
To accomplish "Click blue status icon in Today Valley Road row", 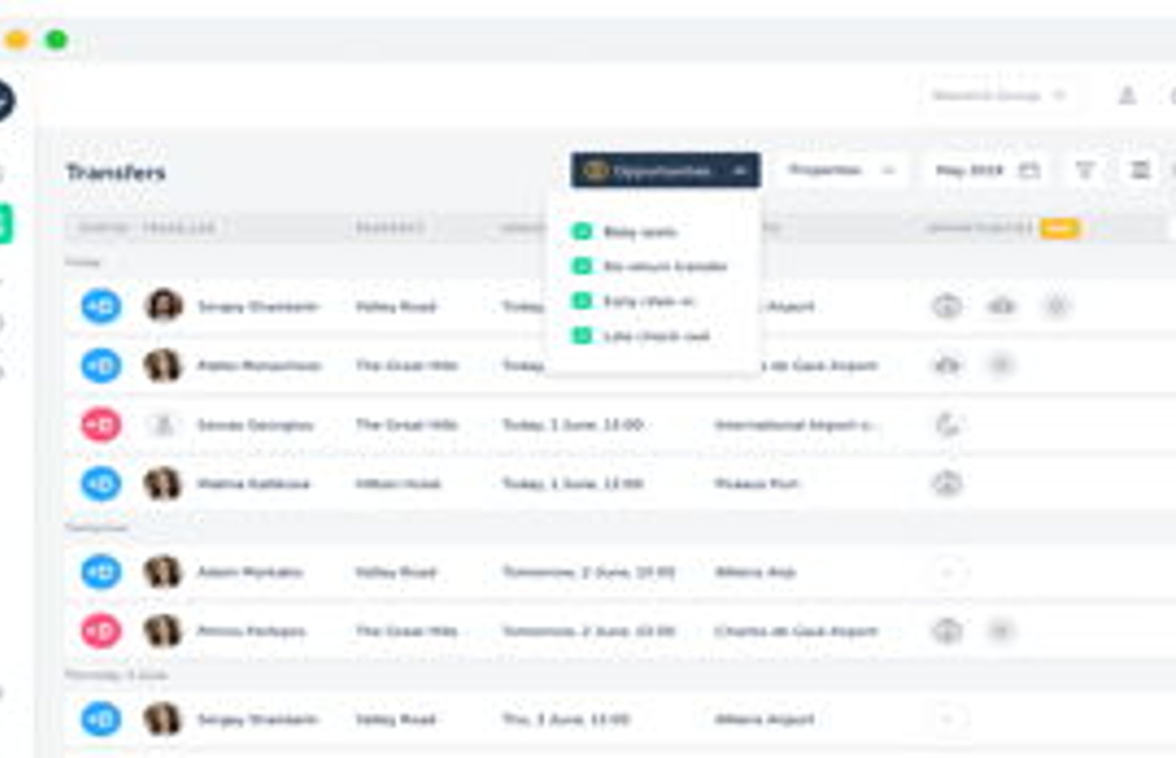I will (101, 306).
